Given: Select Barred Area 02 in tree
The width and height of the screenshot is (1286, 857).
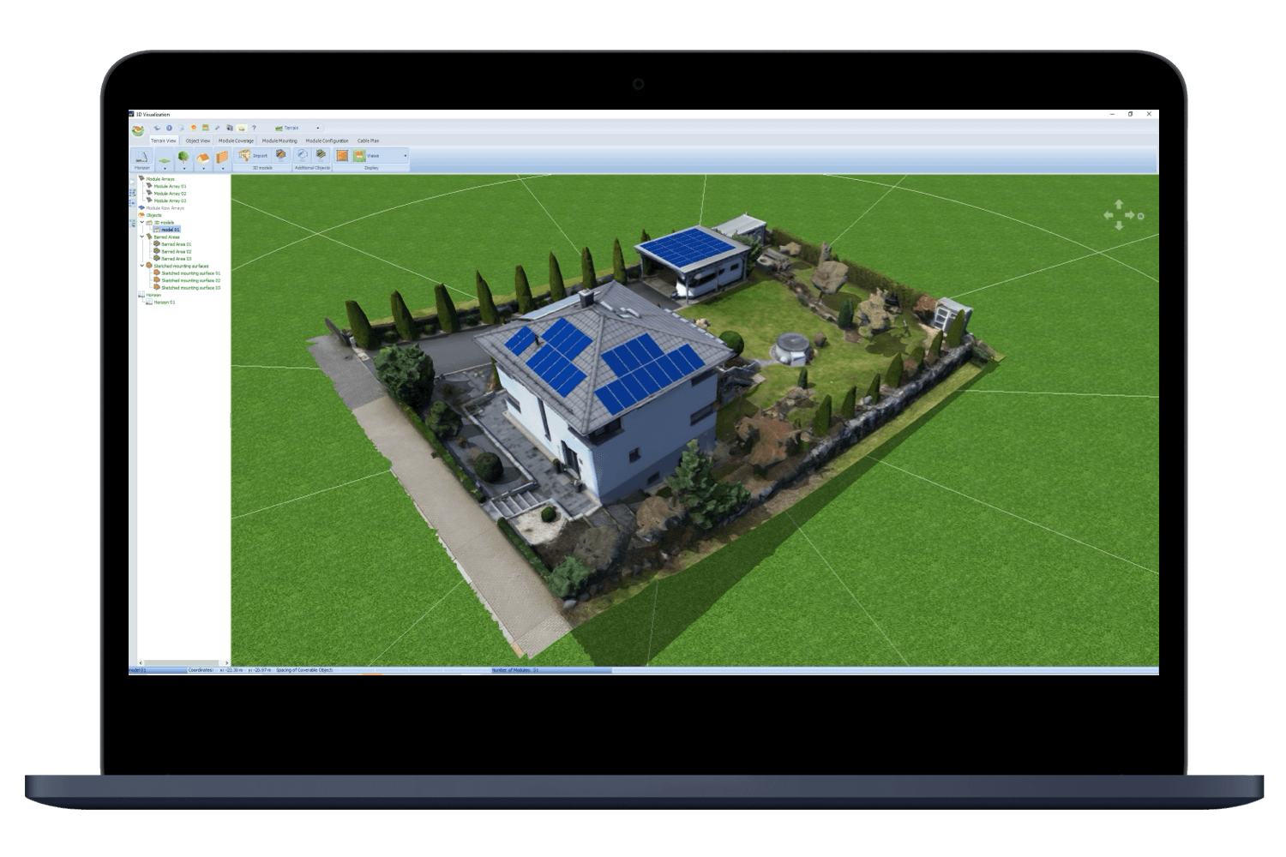Looking at the screenshot, I should point(177,251).
